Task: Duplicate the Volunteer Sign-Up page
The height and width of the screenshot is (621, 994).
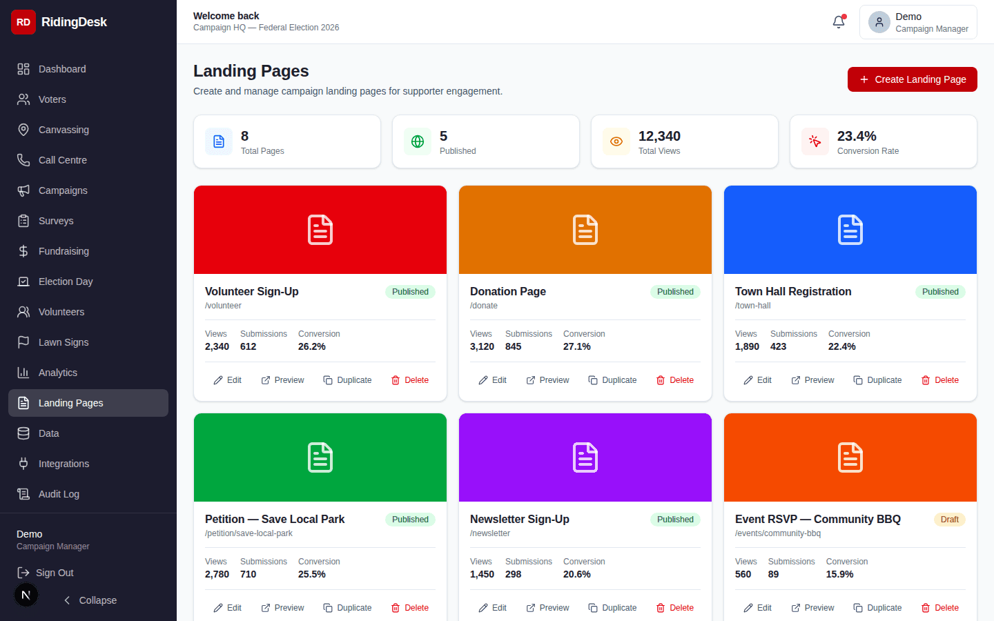Action: pyautogui.click(x=347, y=379)
